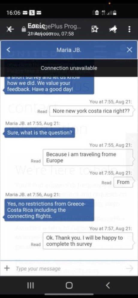
Task: Tap 'Sure, what is the question?' message
Action: coord(40,133)
